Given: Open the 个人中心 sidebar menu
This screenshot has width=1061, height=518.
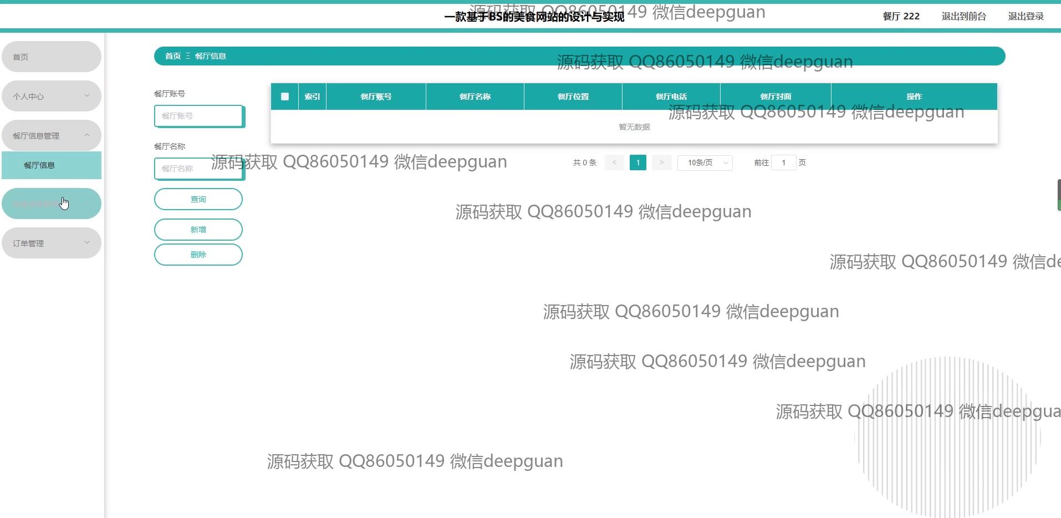Looking at the screenshot, I should coord(52,96).
